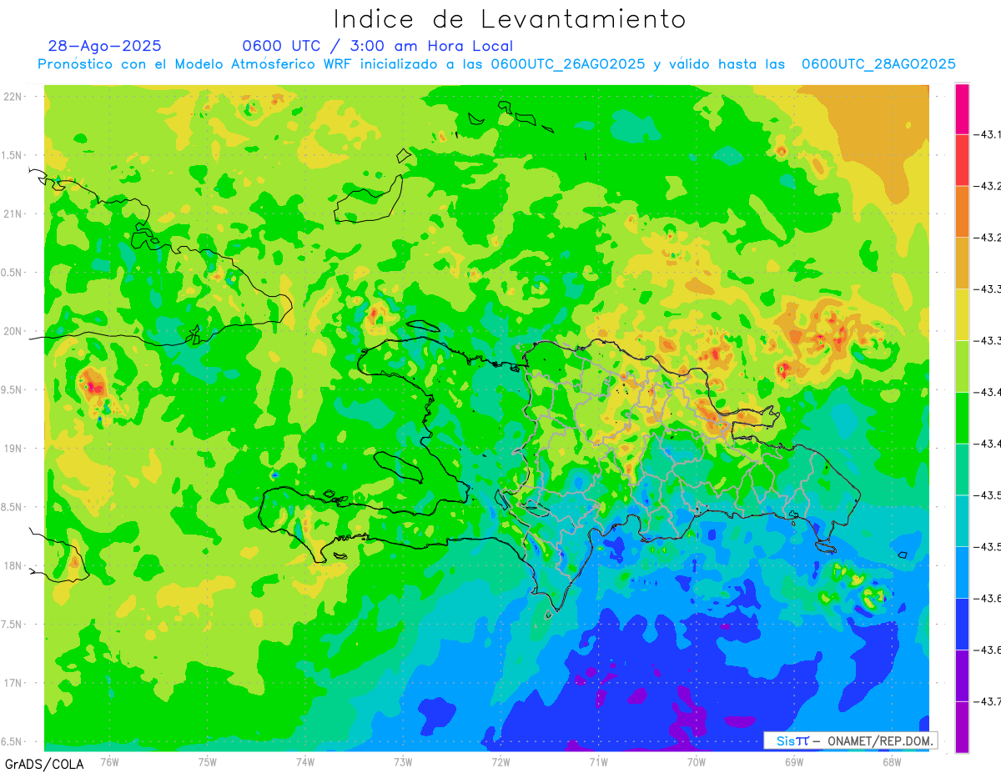The height and width of the screenshot is (773, 1001).
Task: Pick the red legend swatch
Action: coord(962,160)
